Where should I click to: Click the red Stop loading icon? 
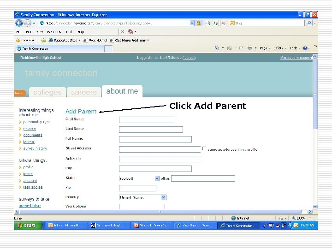tap(223, 23)
